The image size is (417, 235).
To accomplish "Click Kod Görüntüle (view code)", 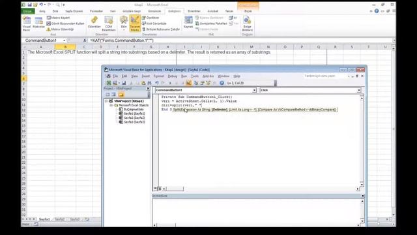I will pyautogui.click(x=154, y=23).
